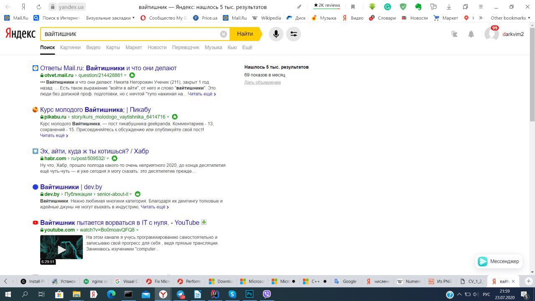
Task: Click the Дать объявление link
Action: 262,82
